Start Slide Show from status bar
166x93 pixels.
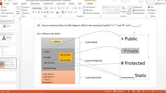[143, 91]
